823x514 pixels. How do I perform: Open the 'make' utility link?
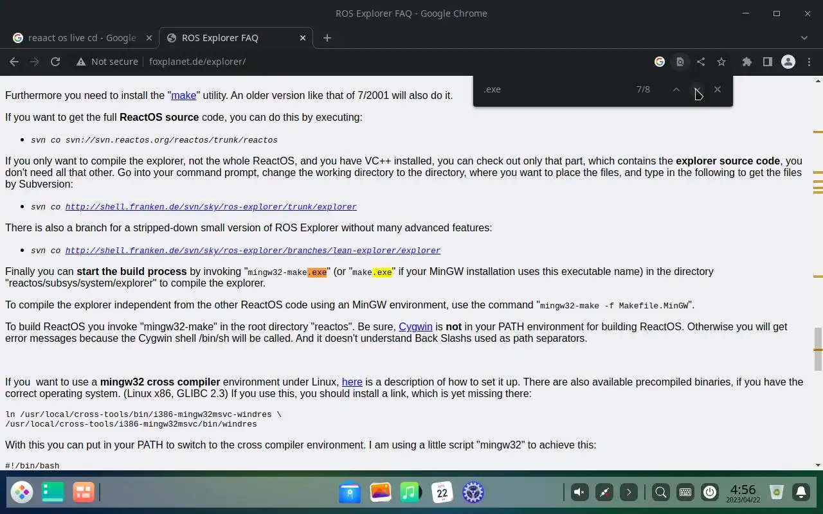(183, 95)
